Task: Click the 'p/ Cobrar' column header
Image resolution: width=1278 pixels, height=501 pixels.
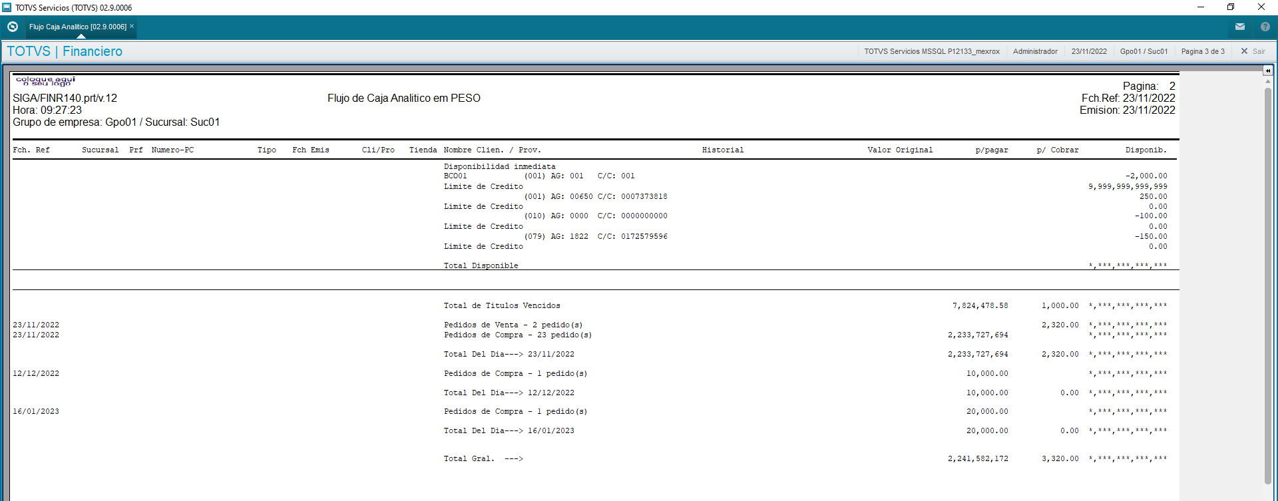Action: tap(1058, 150)
